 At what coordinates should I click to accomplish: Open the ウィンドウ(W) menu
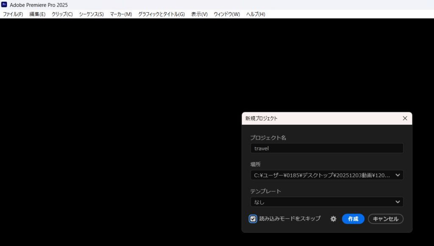click(227, 14)
